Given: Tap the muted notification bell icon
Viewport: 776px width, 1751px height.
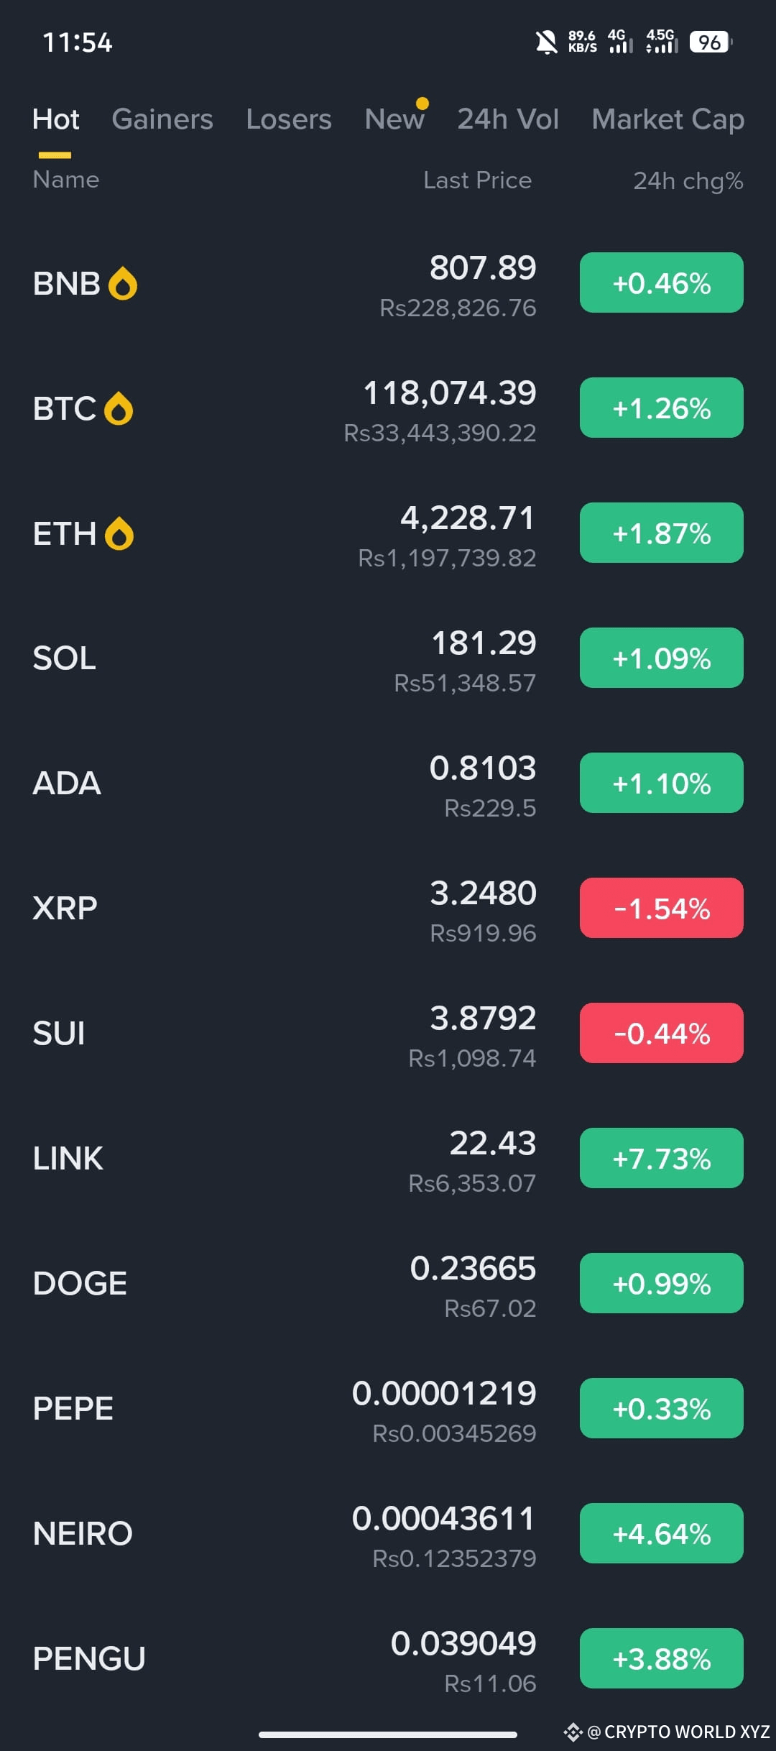Looking at the screenshot, I should tap(546, 42).
